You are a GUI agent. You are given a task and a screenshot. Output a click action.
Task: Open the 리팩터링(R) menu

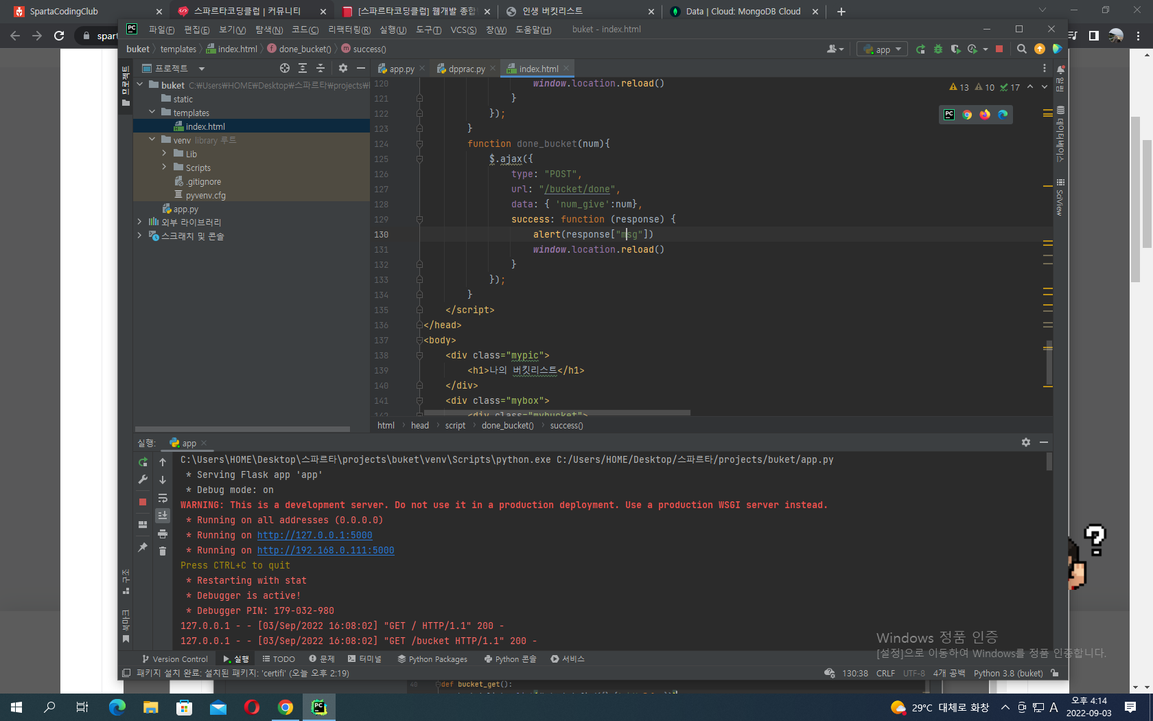tap(349, 30)
